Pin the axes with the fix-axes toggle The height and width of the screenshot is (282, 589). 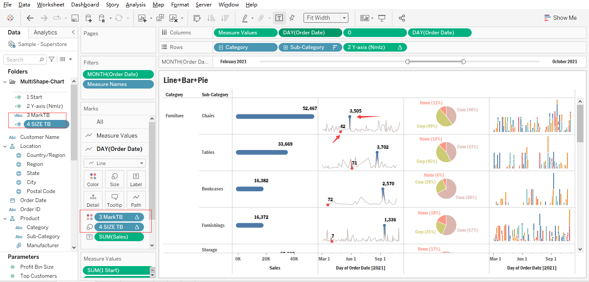coord(292,18)
